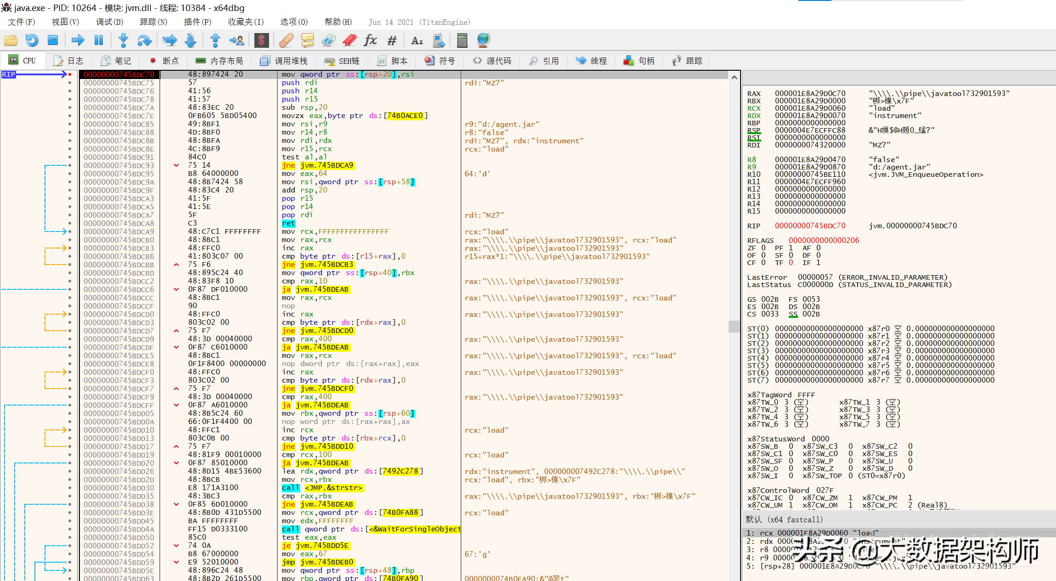1056x581 pixels.
Task: Click the disassembly vertical scrollbar thumb
Action: [x=734, y=326]
